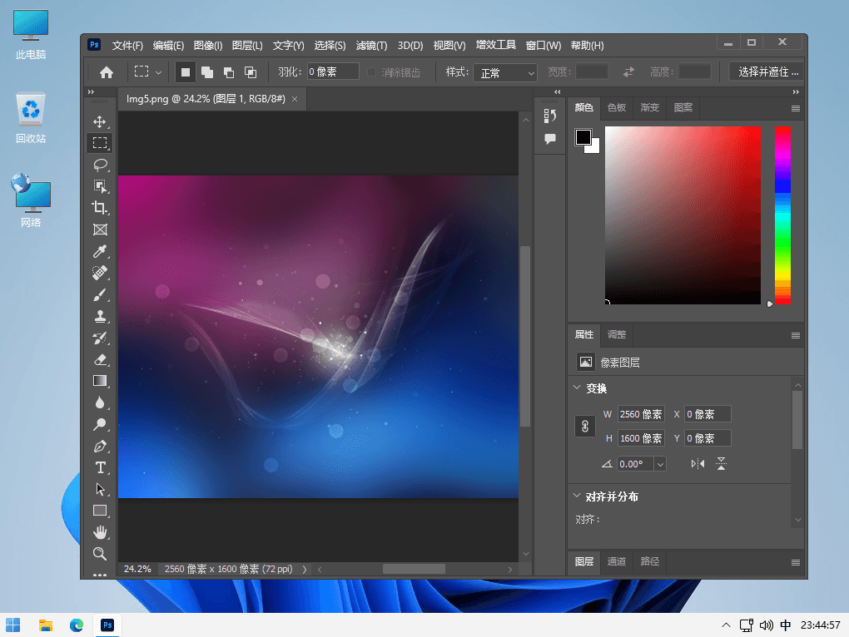Switch to the 通道 tab

point(617,562)
